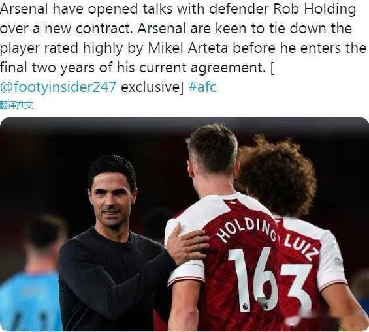Open the #afc hashtag link

202,87
